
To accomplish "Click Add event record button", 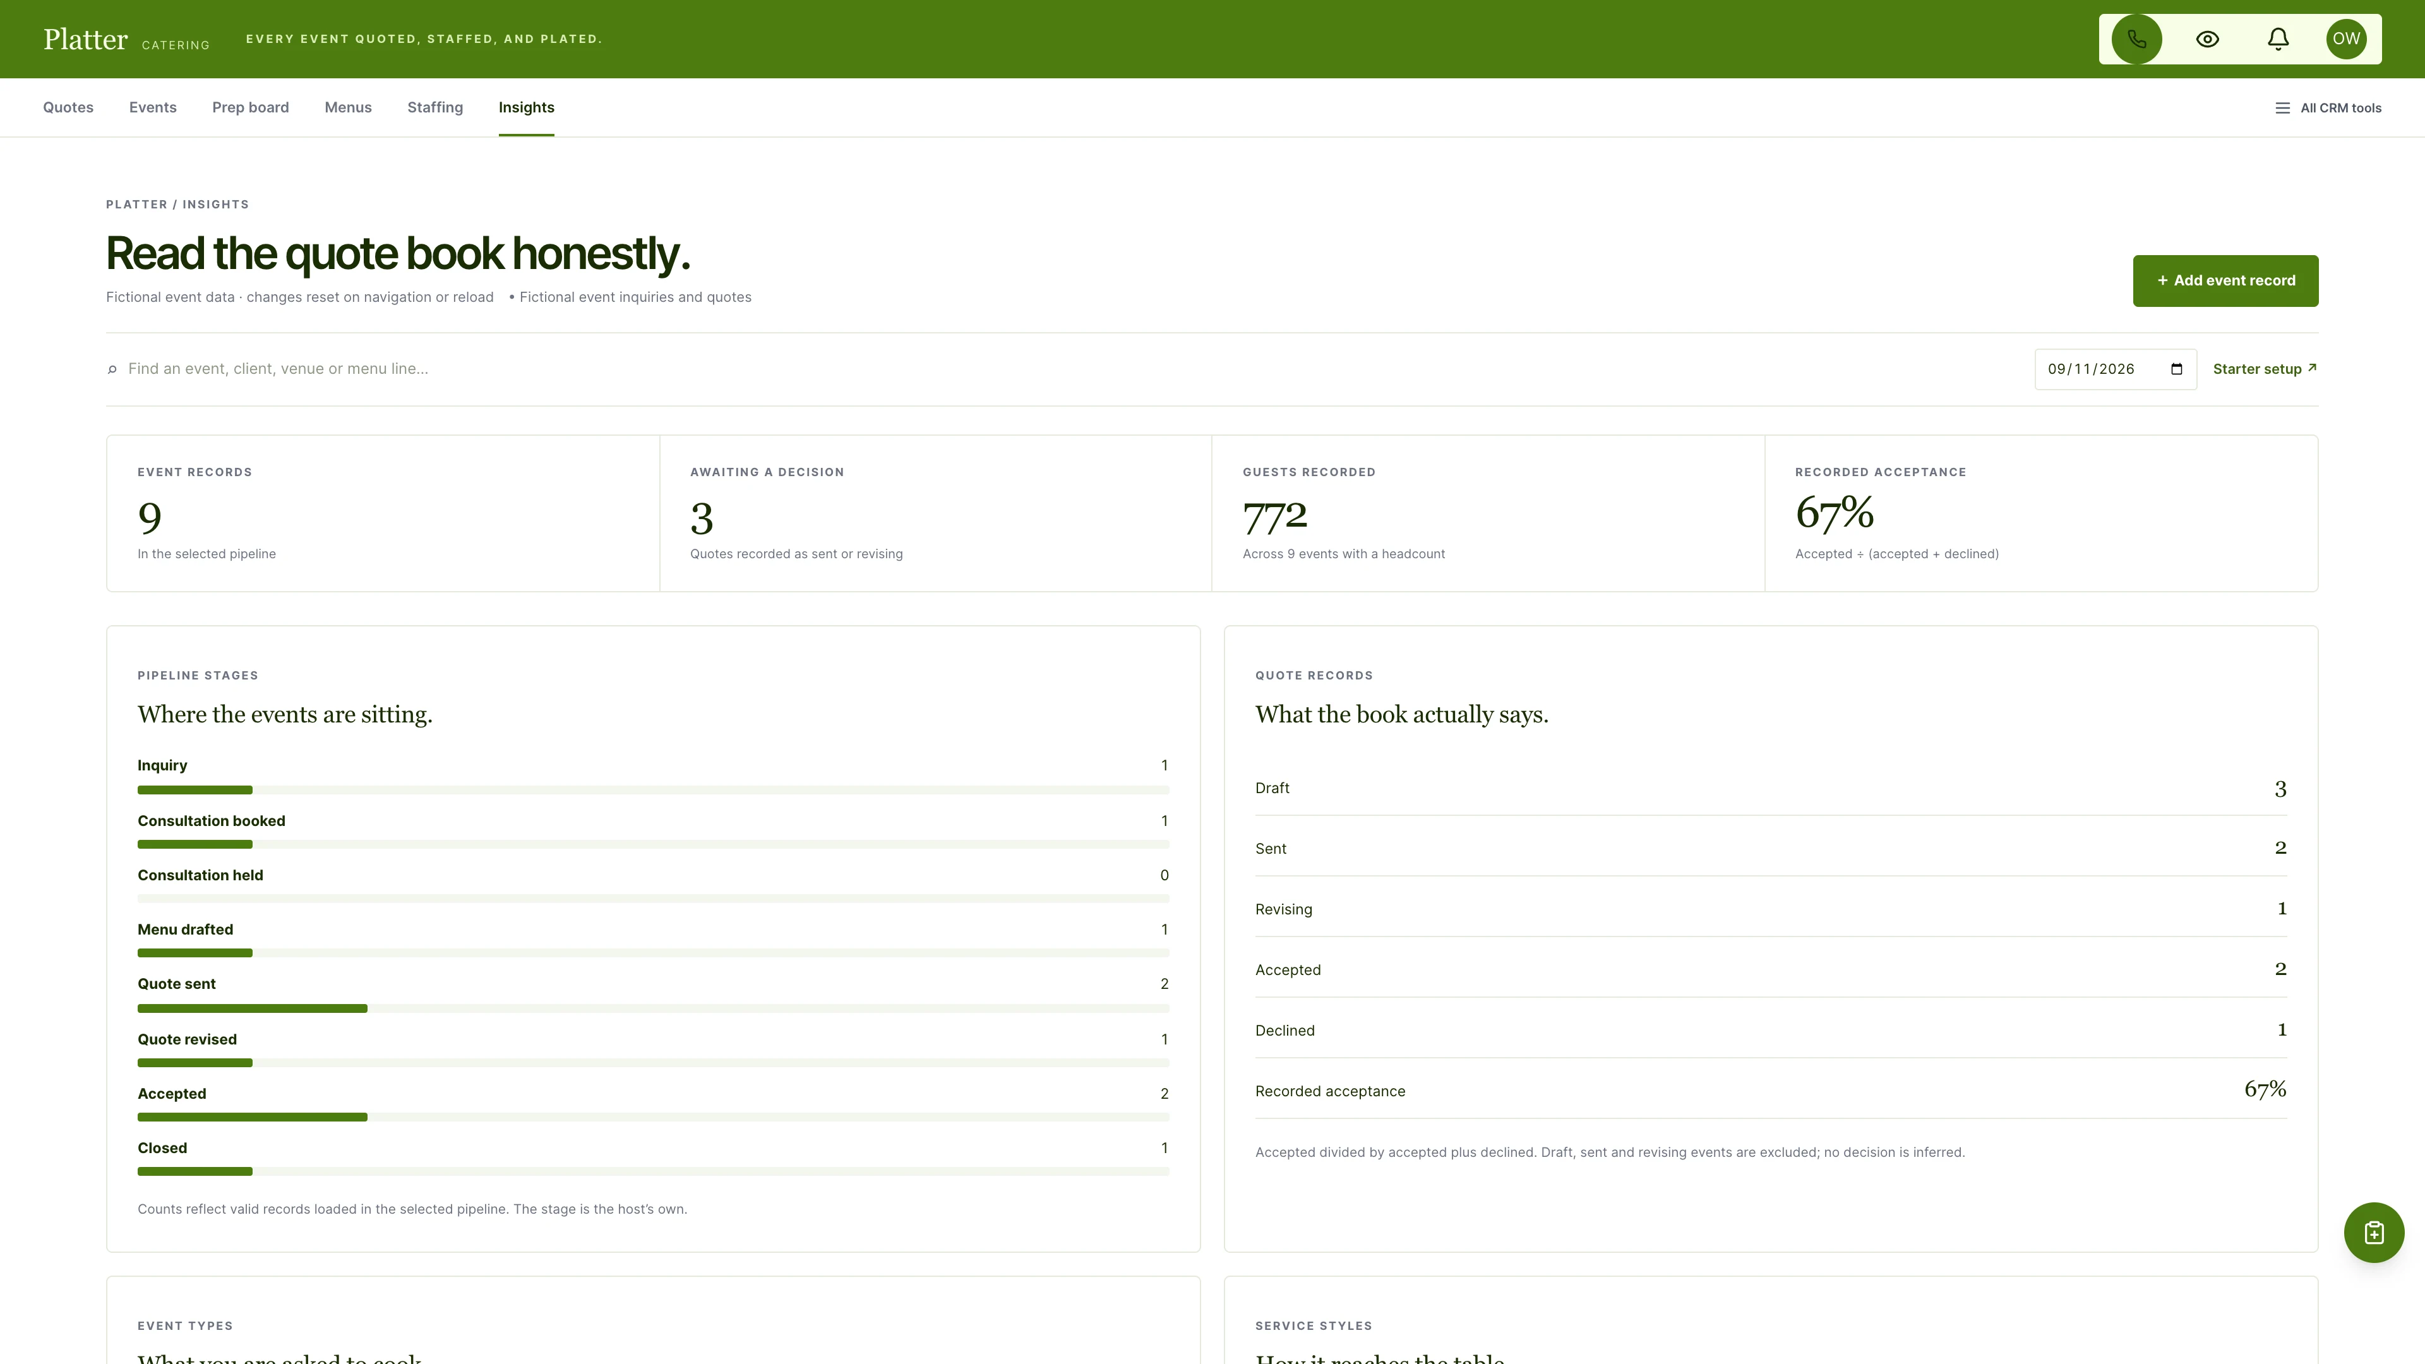I will click(2225, 280).
